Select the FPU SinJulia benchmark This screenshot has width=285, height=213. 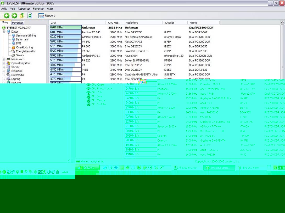(96, 104)
